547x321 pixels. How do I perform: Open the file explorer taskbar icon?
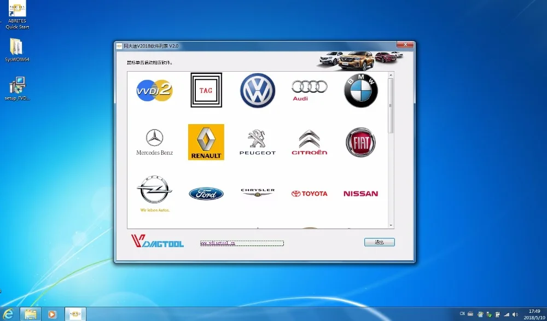[30, 314]
